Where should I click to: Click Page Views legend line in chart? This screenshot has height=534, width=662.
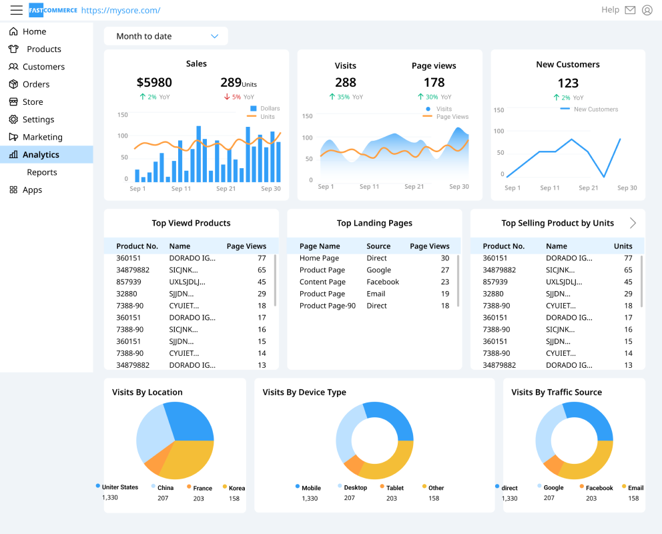(427, 117)
